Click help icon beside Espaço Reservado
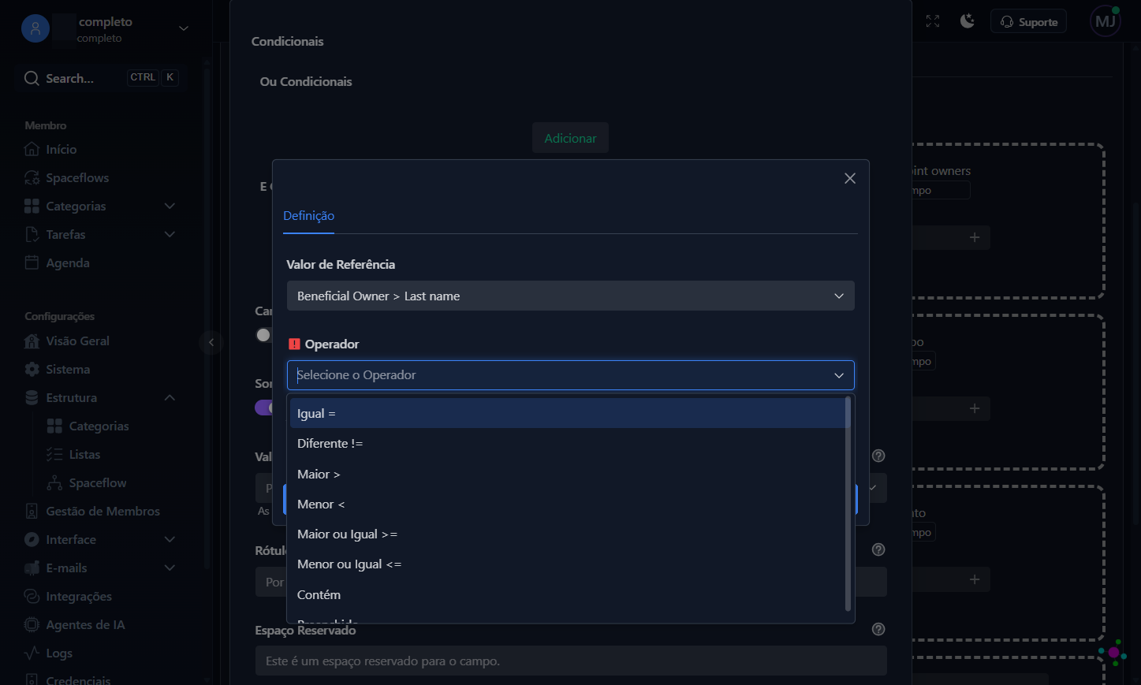Screen dimensions: 1141x685 [878, 629]
